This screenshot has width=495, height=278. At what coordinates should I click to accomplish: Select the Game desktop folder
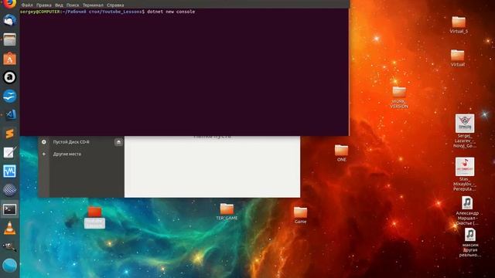tap(300, 215)
